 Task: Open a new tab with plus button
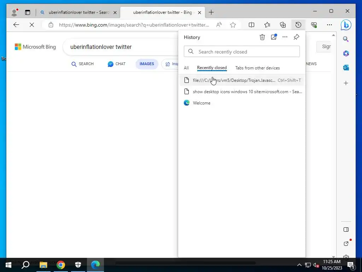[x=211, y=12]
